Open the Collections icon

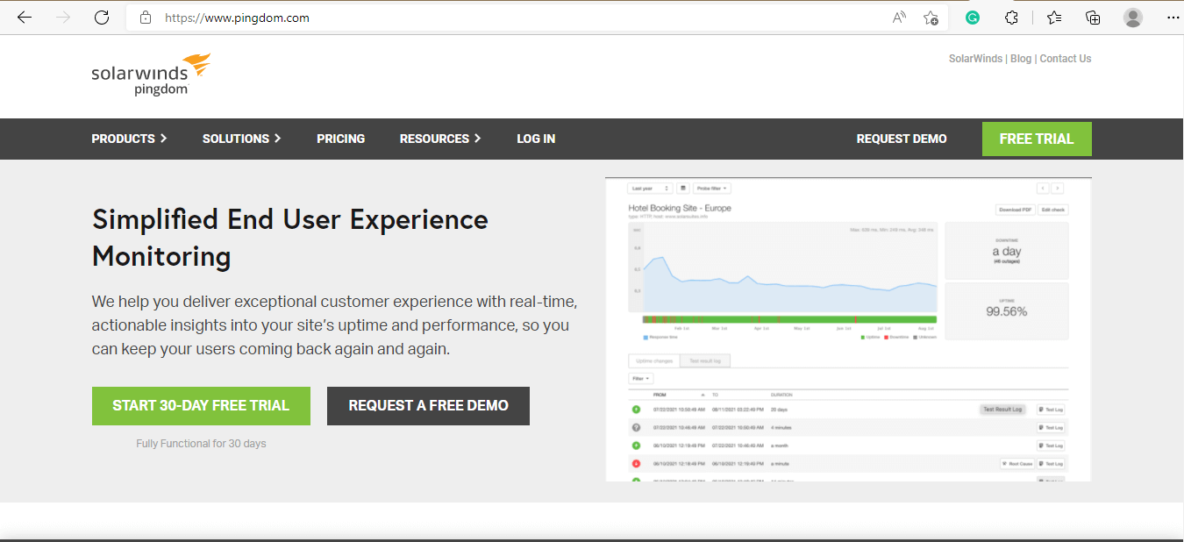[1093, 18]
